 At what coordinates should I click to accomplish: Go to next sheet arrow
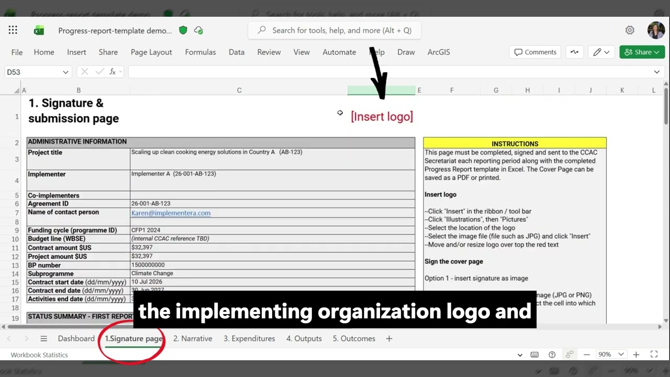click(26, 339)
